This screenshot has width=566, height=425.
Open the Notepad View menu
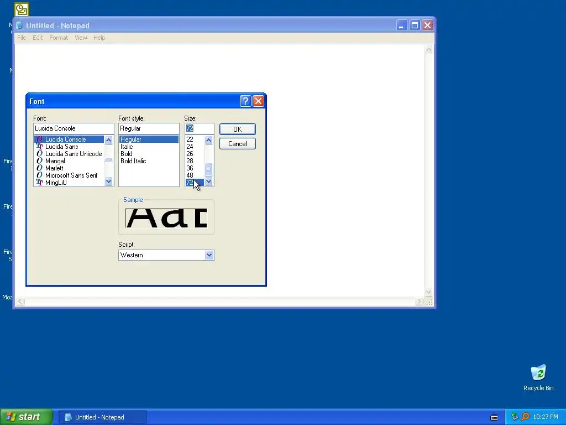pos(81,38)
